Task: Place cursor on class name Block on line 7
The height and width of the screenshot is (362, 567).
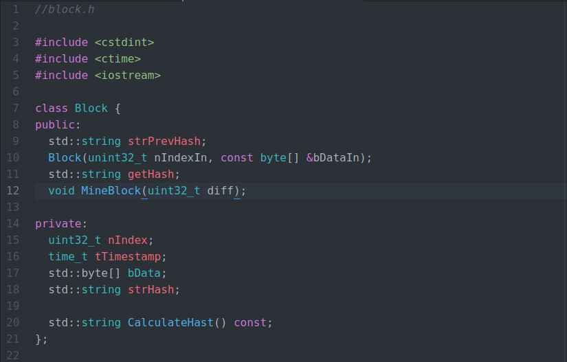Action: click(91, 108)
